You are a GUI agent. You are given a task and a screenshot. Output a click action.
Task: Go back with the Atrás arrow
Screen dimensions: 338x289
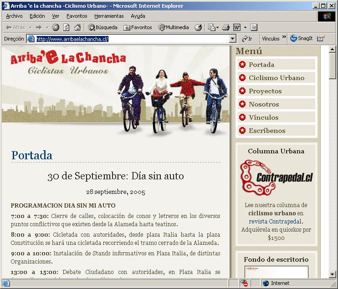15,27
